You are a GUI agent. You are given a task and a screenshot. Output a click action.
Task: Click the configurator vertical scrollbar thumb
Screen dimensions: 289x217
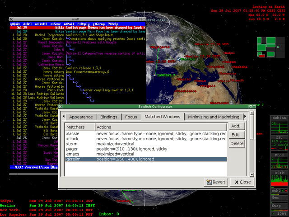pos(252,127)
